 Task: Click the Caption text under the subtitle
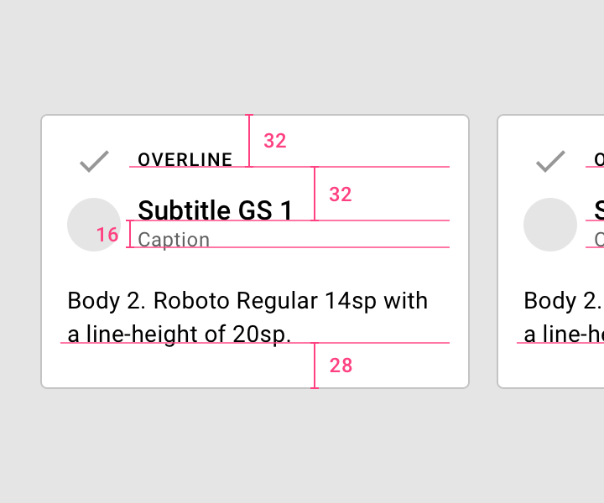(174, 240)
